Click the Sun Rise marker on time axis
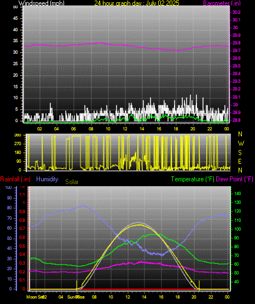 tap(76, 297)
